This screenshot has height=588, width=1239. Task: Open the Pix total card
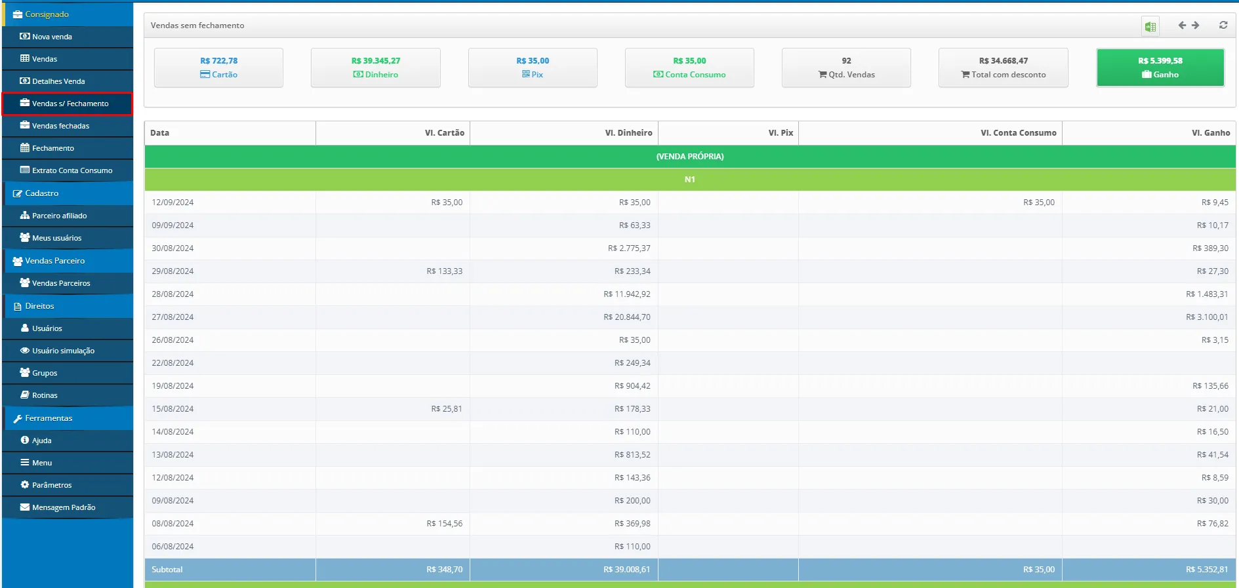(x=532, y=68)
